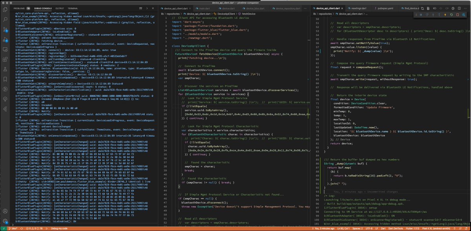Switch to the TERMINAL panel tab
This screenshot has width=471, height=231.
click(73, 8)
